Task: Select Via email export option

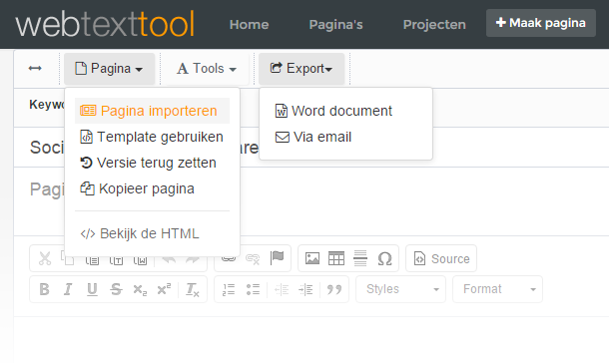Action: click(x=313, y=137)
